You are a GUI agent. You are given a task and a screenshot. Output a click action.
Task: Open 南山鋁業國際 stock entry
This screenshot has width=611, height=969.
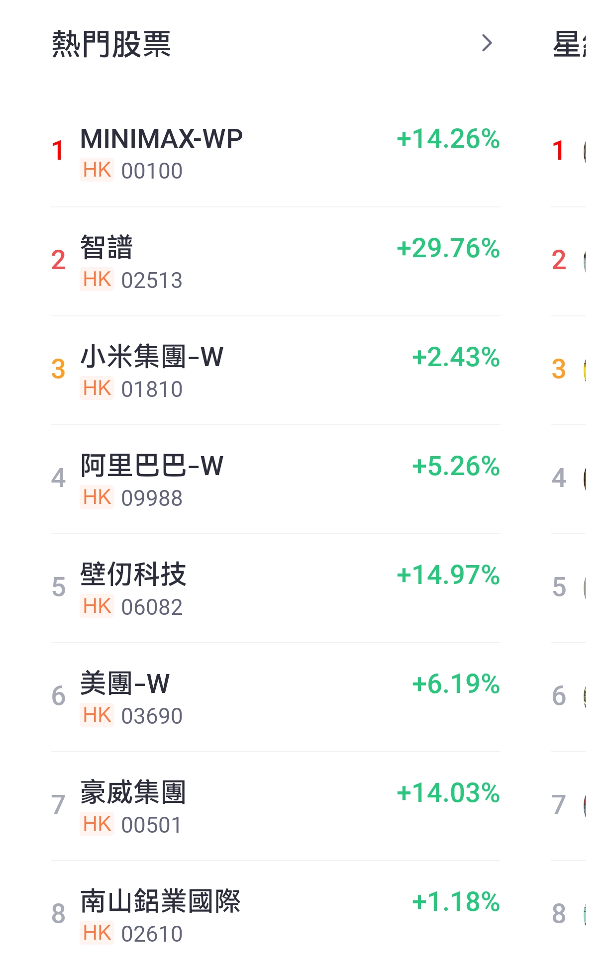click(275, 915)
